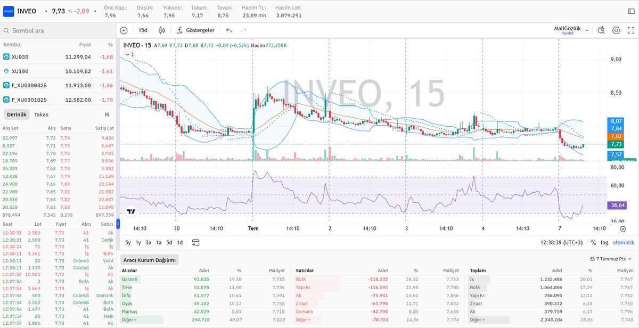This screenshot has height=328, width=639.
Task: Toggle the layout panel icon in header
Action: [x=631, y=11]
